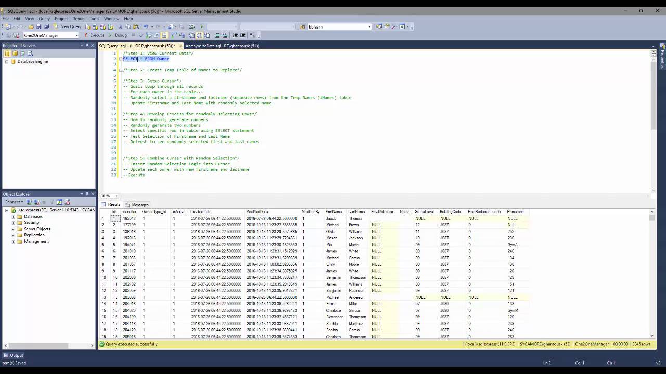The height and width of the screenshot is (374, 666).
Task: Open the bblearn find combo box
Action: (340, 26)
